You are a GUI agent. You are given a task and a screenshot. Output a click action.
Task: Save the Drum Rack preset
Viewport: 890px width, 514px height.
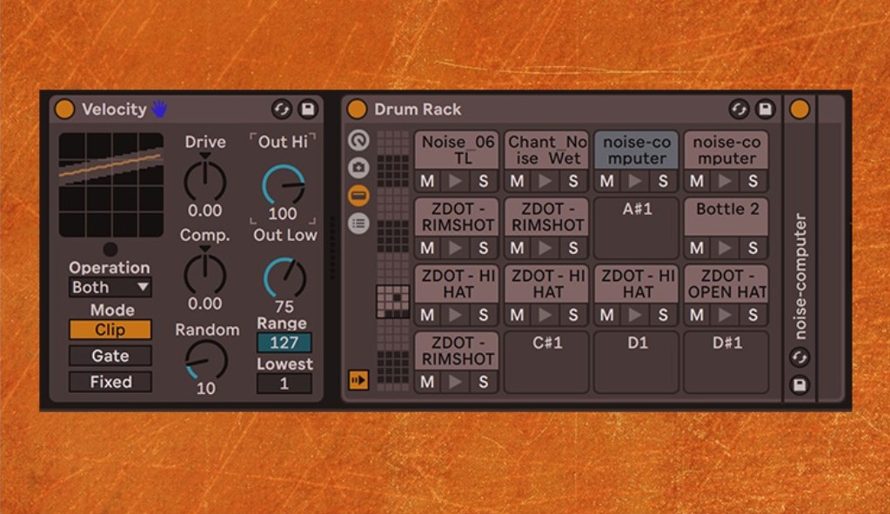tap(765, 109)
